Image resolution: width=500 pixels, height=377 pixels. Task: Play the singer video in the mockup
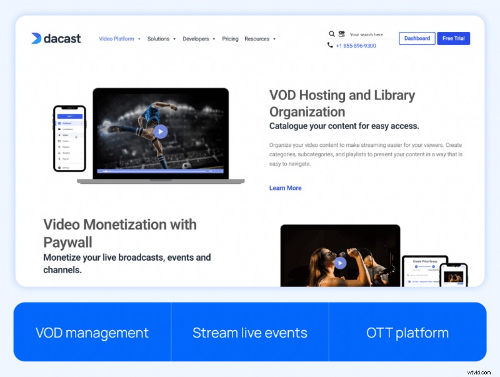(340, 263)
